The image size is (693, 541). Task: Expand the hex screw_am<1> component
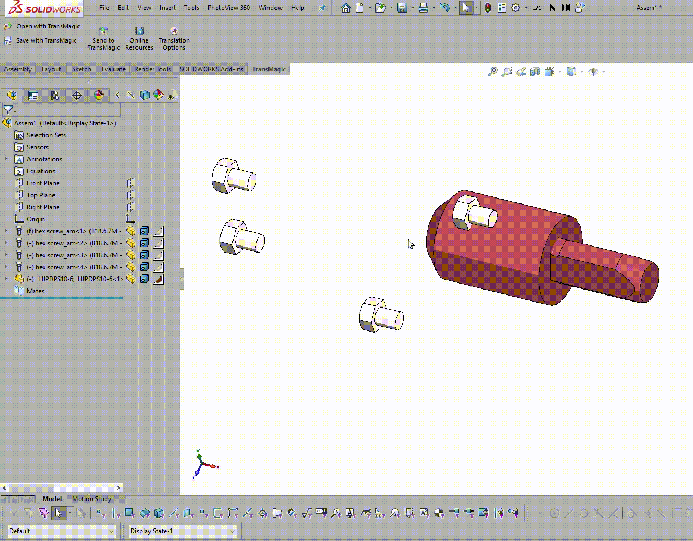tap(6, 231)
